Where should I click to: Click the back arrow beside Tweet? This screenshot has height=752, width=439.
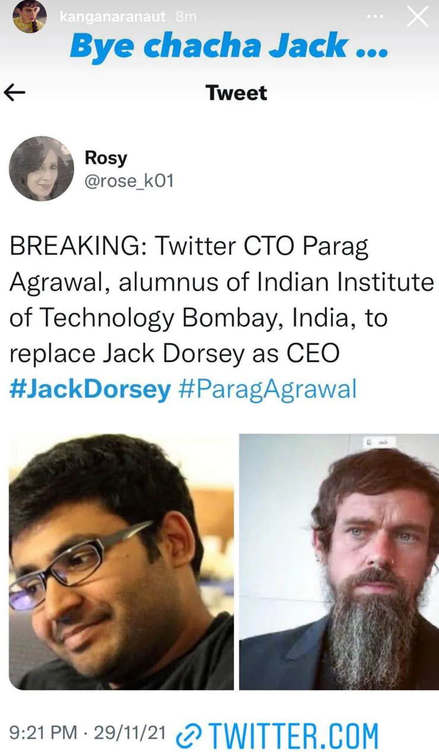pyautogui.click(x=15, y=92)
